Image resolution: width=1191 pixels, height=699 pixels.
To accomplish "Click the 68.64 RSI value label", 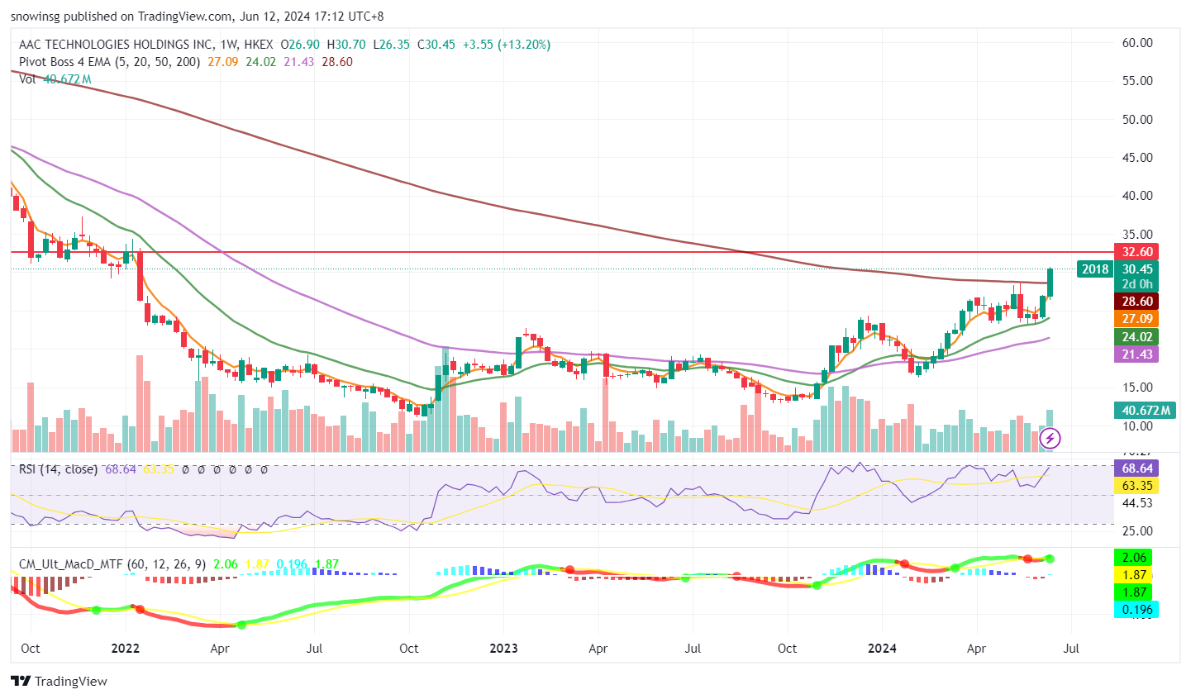I will pos(1136,468).
